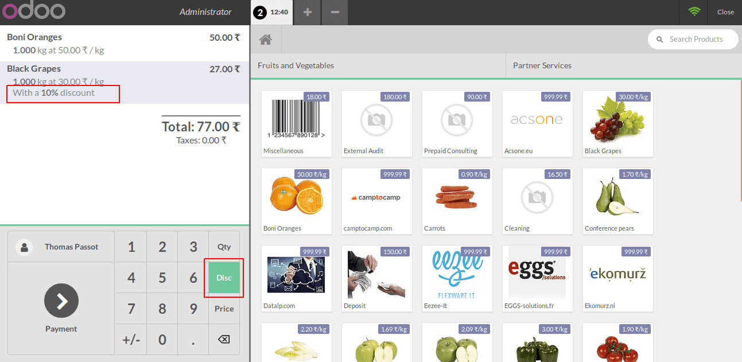Delete the current order with the minus button
This screenshot has height=362, width=742.
335,12
